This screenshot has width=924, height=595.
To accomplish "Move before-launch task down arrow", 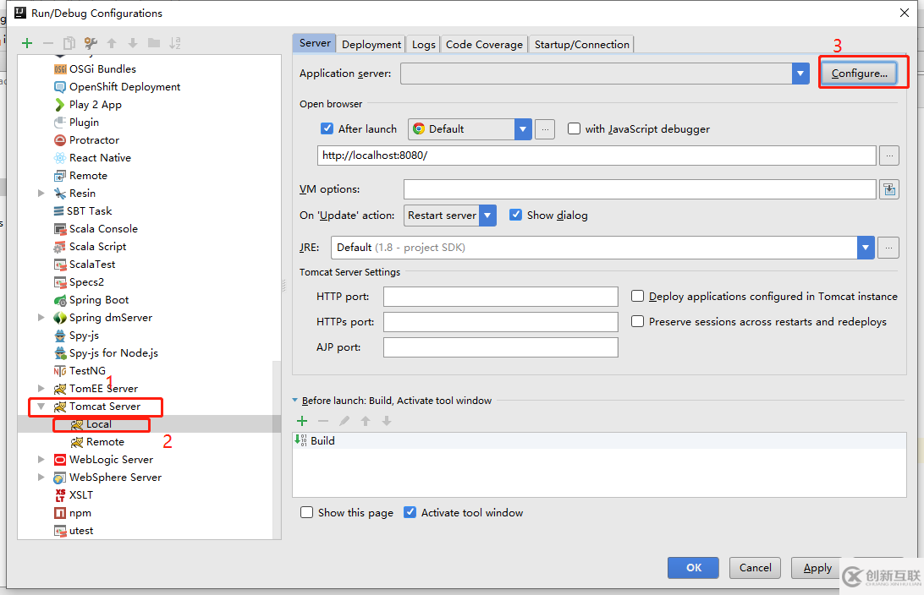I will pos(387,421).
